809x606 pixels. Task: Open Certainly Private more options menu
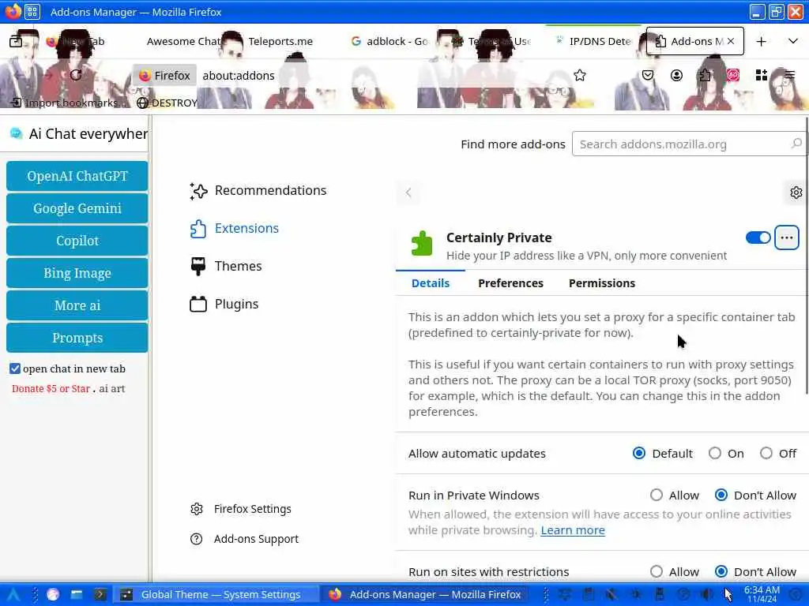coord(786,238)
